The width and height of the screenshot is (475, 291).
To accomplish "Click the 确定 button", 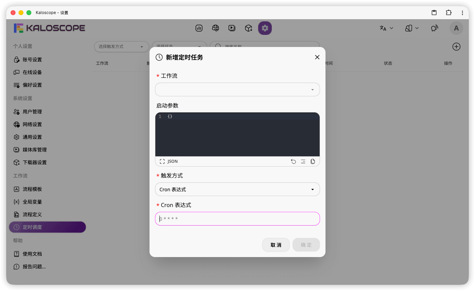I will 306,245.
